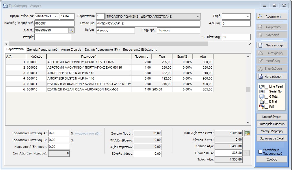Viewport: 292px width, 170px height.
Task: Click the vertical scrollbar thumb in the table
Action: pyautogui.click(x=248, y=89)
